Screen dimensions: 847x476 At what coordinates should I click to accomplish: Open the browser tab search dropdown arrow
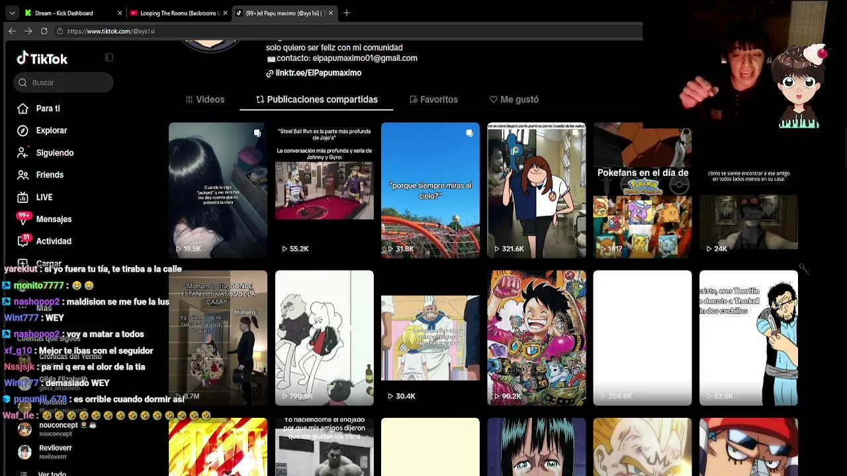[12, 13]
